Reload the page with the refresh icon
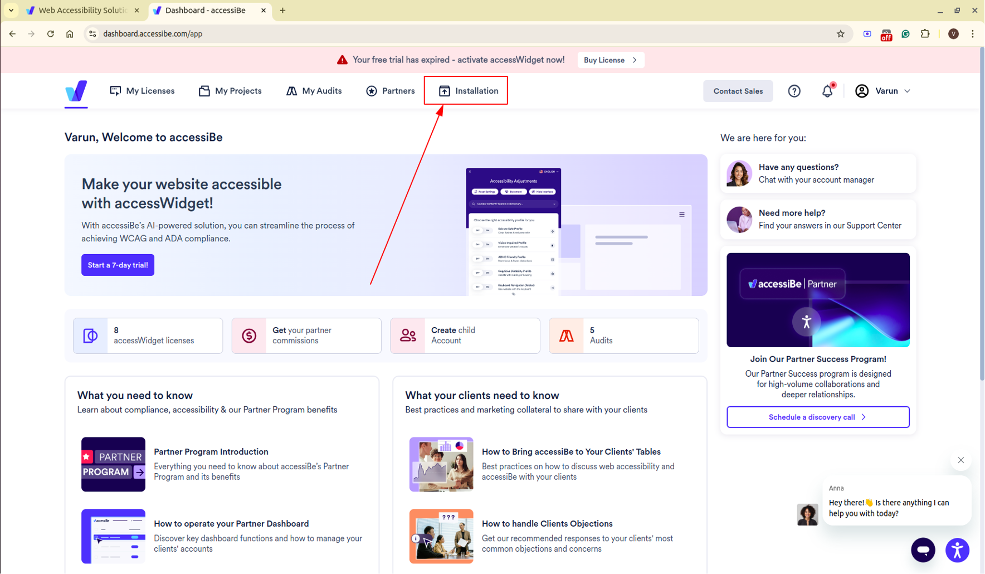 [x=51, y=34]
